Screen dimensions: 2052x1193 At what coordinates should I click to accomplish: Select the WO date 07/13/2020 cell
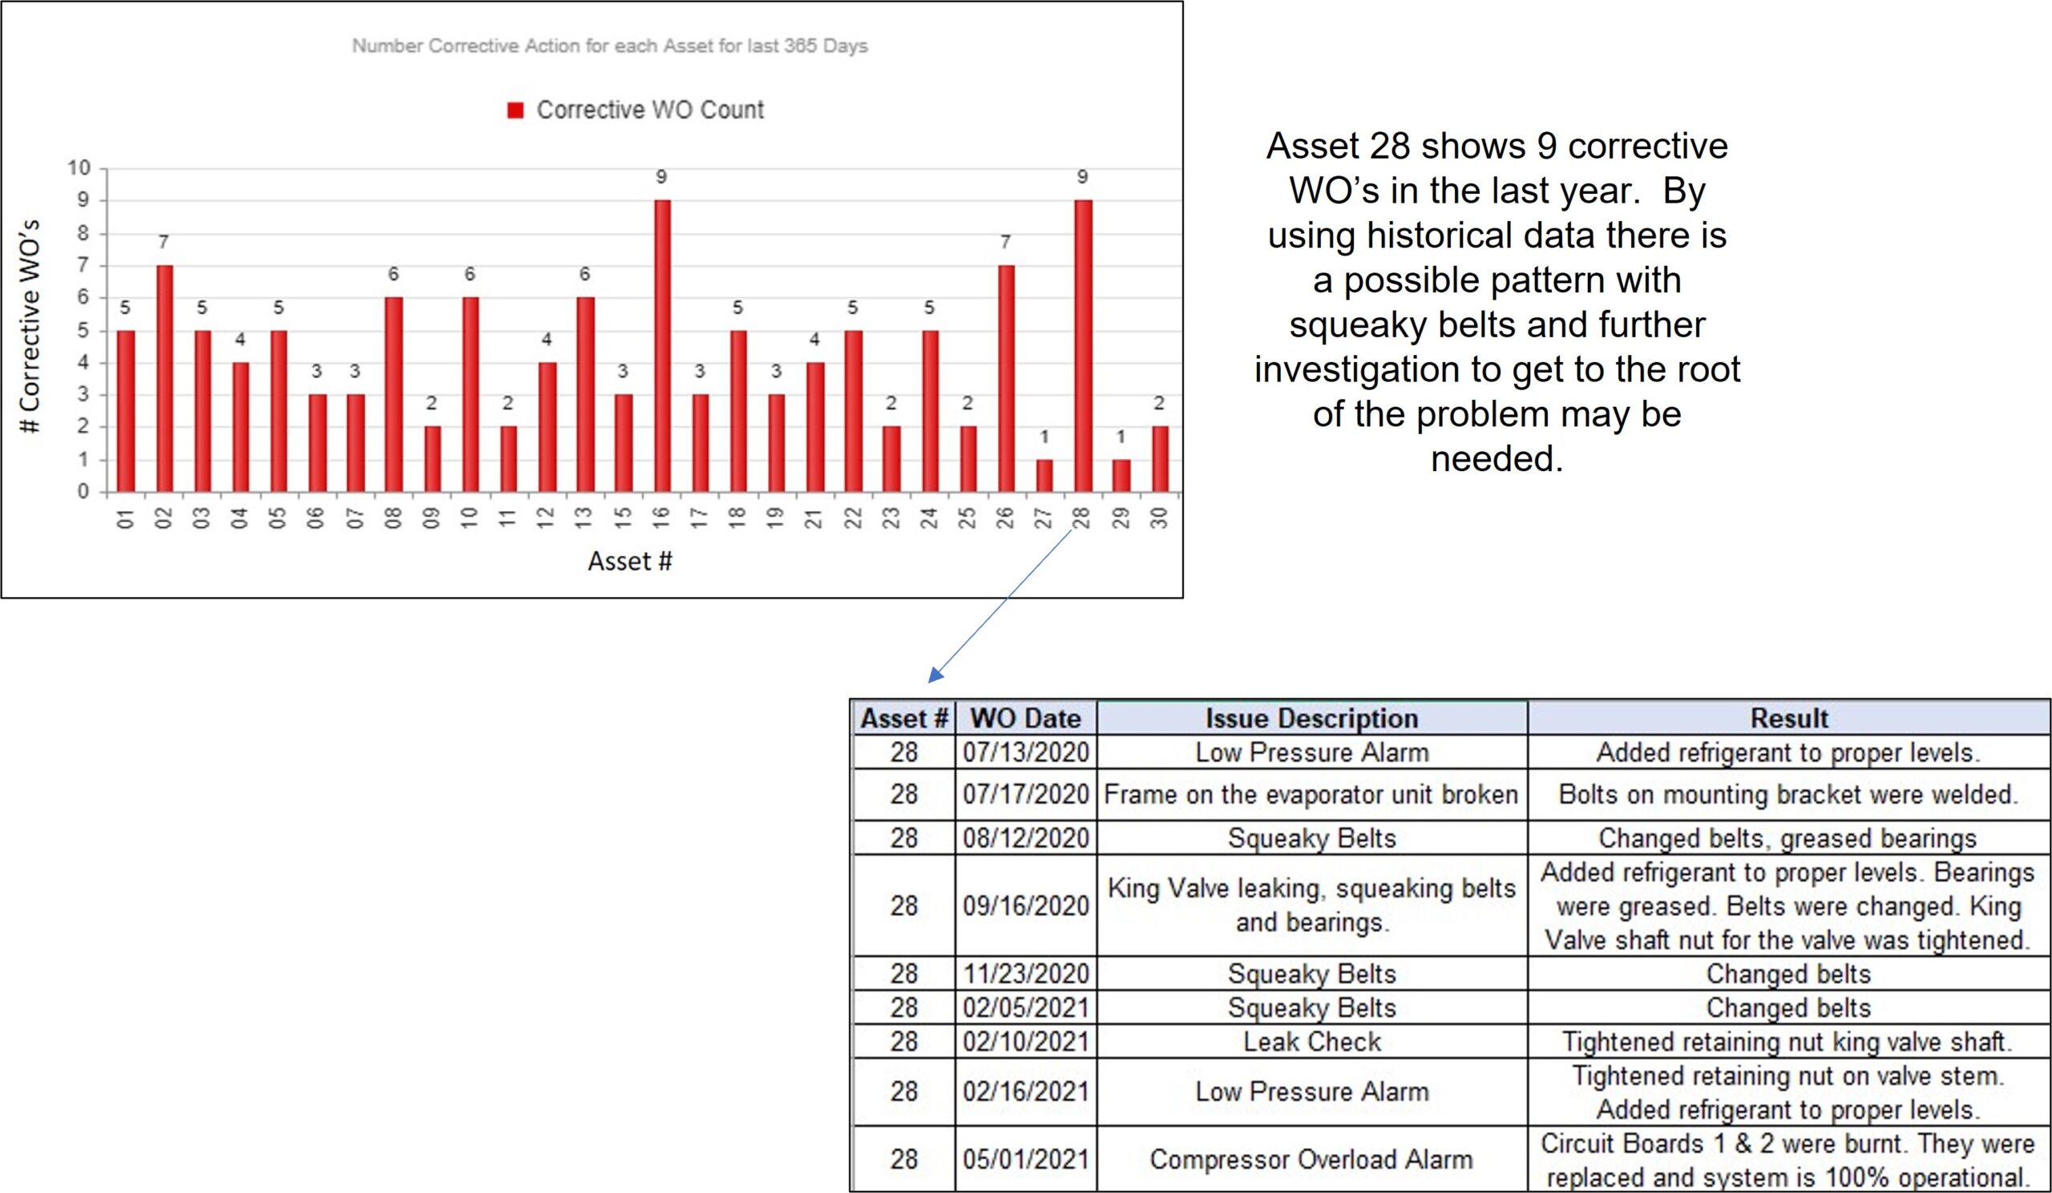[x=1026, y=753]
